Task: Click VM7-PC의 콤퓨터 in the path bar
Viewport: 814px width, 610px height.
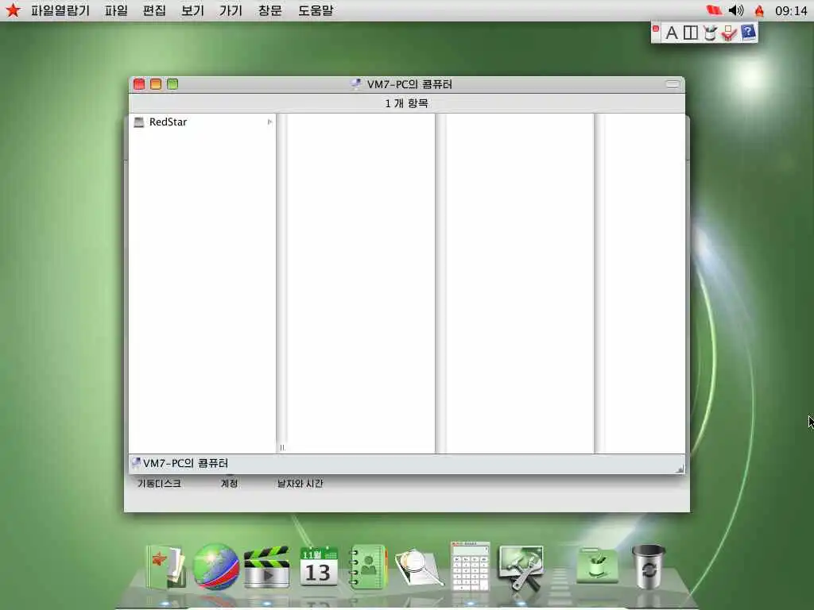Action: point(185,463)
